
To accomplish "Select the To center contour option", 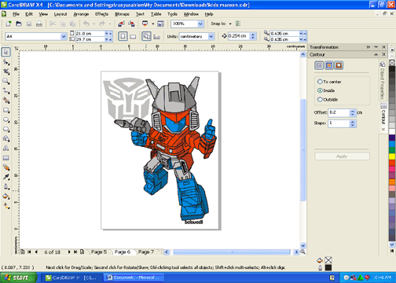I will coord(329,82).
